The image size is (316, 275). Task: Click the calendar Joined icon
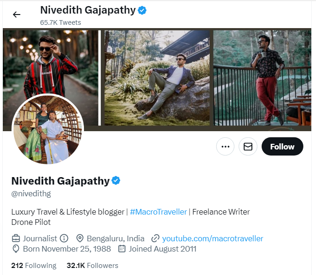tap(122, 249)
